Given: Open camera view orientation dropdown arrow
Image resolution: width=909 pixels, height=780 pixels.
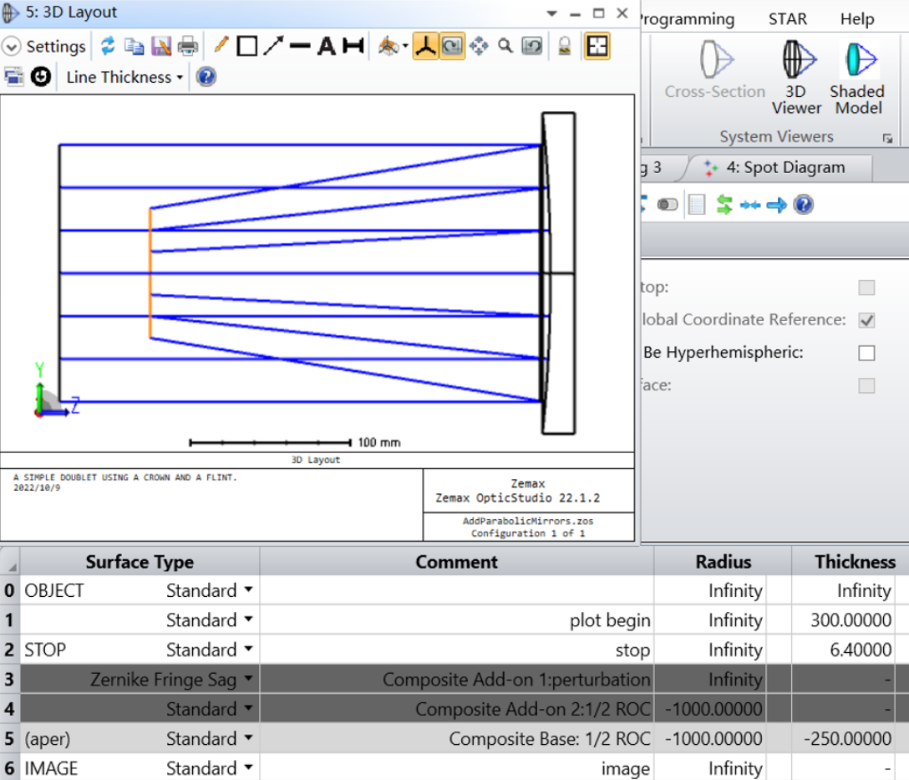Looking at the screenshot, I should point(404,46).
